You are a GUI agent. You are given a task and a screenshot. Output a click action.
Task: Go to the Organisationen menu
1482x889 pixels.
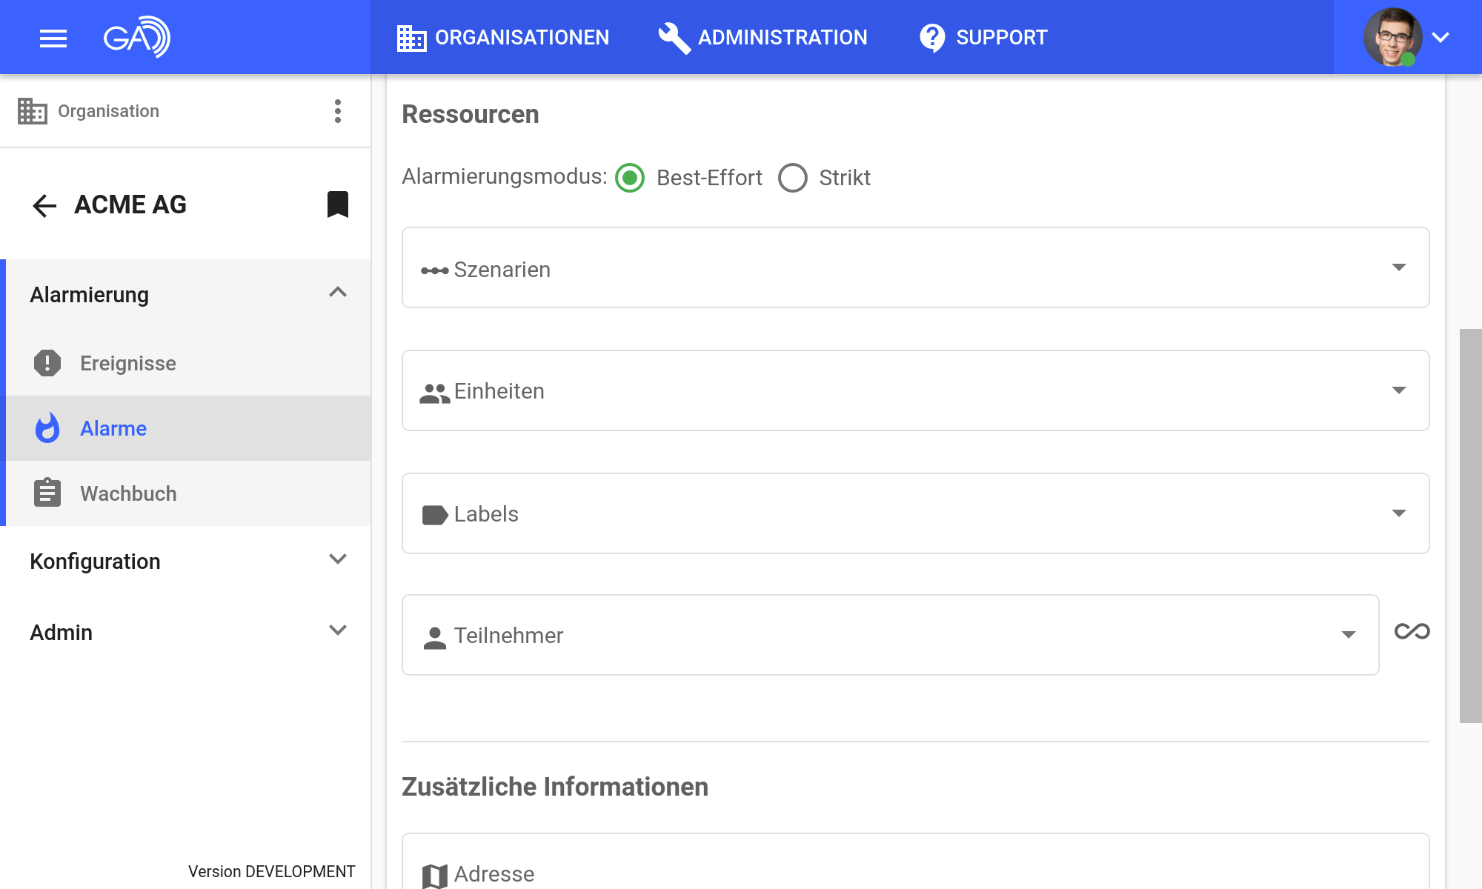[x=503, y=38]
